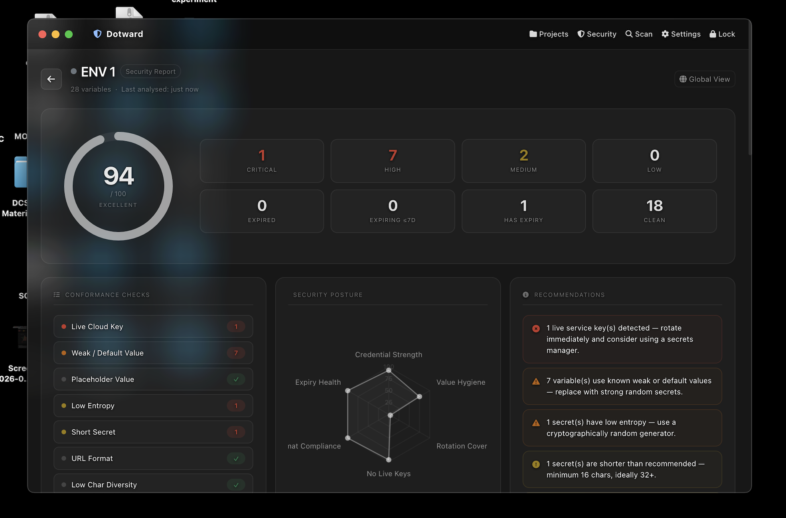Click the Conformance Checks list icon
Image resolution: width=786 pixels, height=518 pixels.
tap(57, 295)
